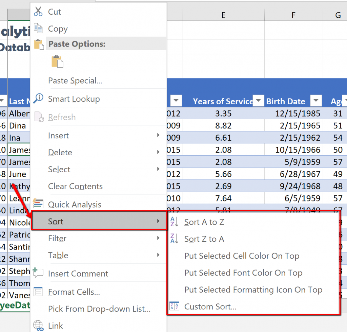The height and width of the screenshot is (332, 347).
Task: Open Smart Lookup via its magnifier icon
Action: (x=38, y=97)
